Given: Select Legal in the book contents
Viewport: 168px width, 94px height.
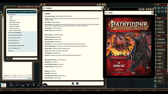Looking at the screenshot, I should (11, 19).
